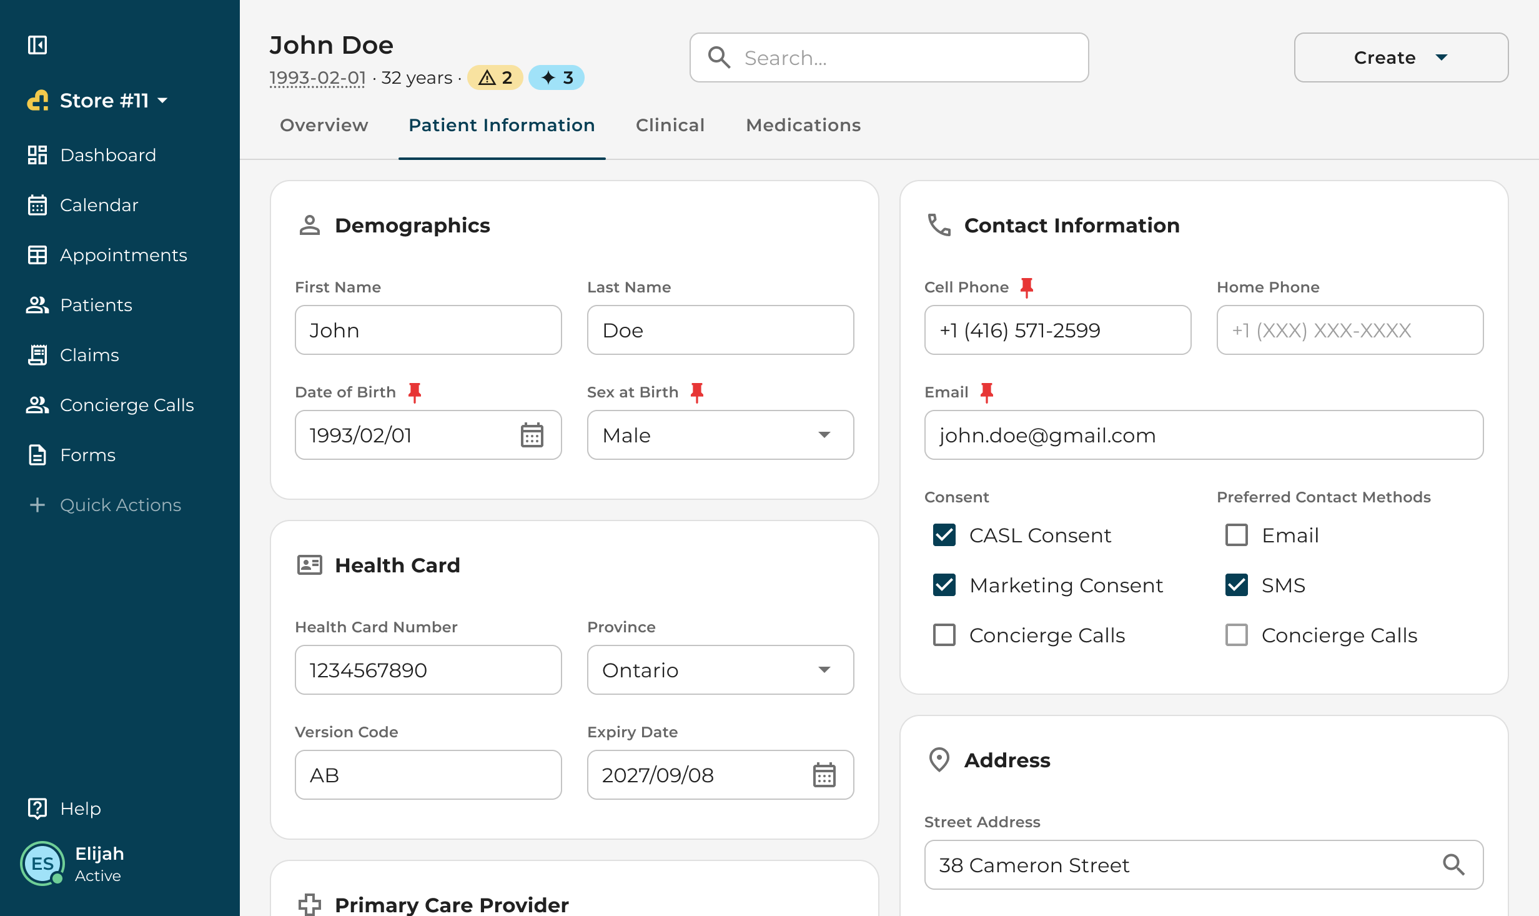1539x916 pixels.
Task: Uncheck SMS preferred contact method
Action: pos(1237,585)
